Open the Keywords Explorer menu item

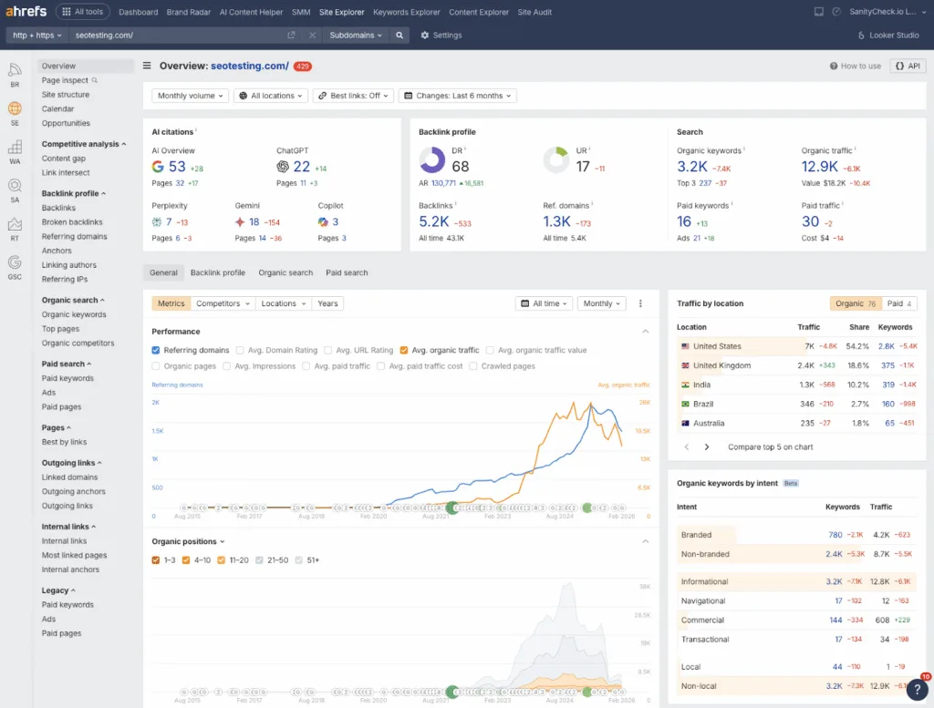407,12
